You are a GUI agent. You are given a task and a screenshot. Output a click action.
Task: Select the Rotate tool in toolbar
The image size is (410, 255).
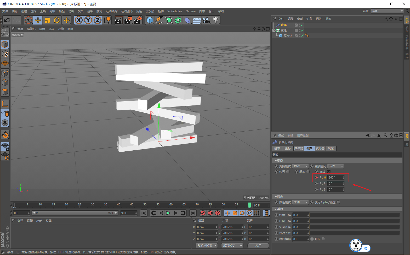click(x=57, y=20)
